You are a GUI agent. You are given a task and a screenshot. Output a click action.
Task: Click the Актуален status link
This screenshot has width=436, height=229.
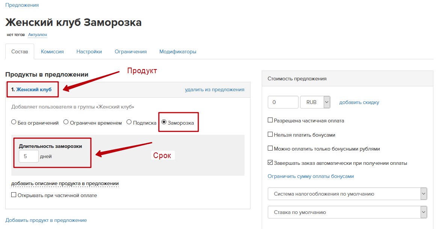pyautogui.click(x=38, y=35)
